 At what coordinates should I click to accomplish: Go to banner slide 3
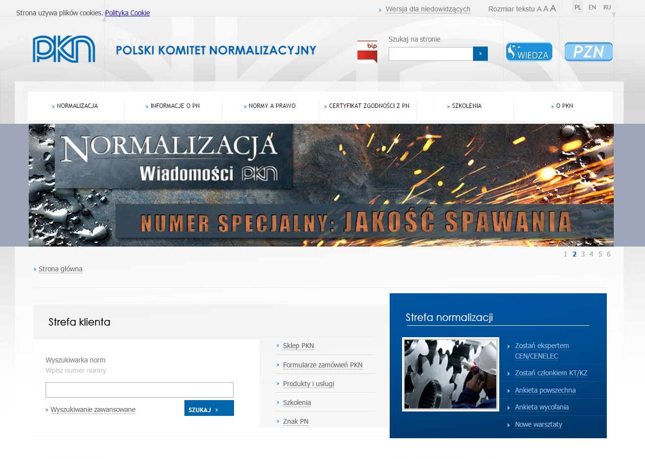click(583, 254)
